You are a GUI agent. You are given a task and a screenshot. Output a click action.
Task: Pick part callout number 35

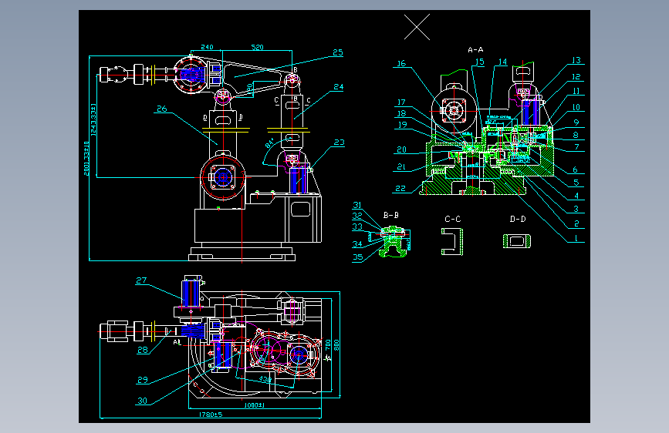pyautogui.click(x=357, y=257)
